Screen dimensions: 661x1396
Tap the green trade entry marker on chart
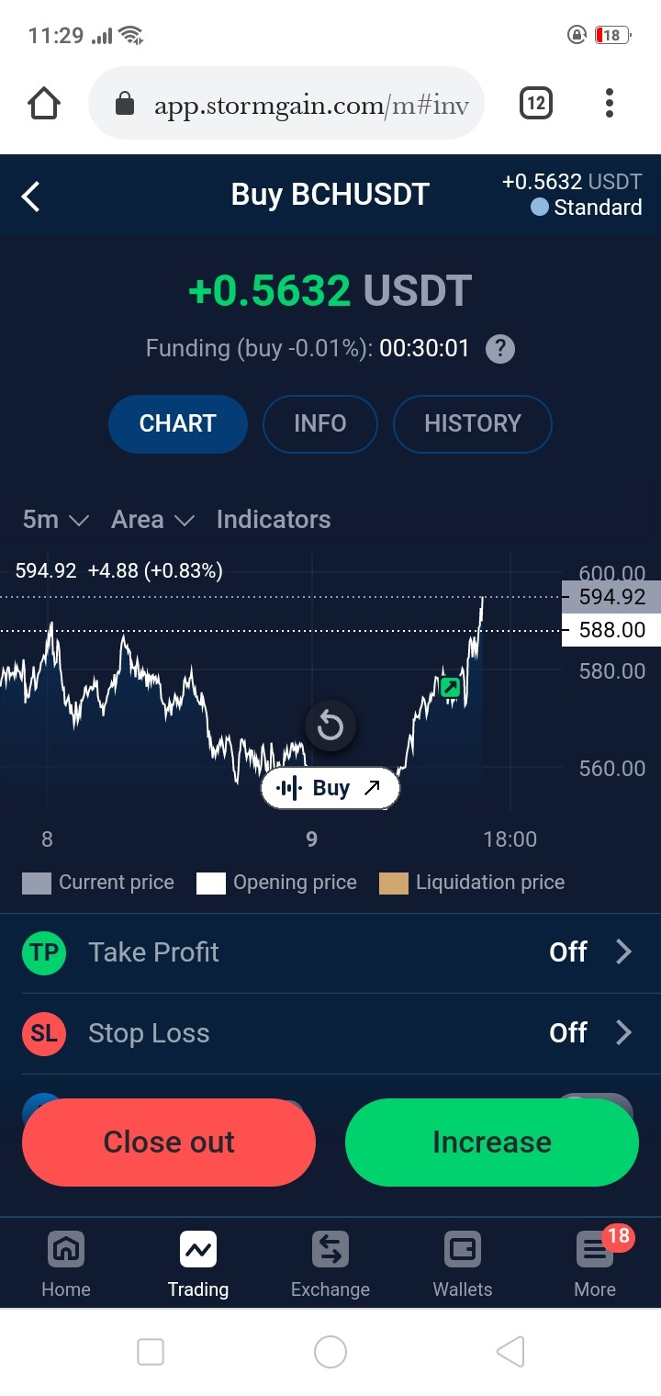(450, 687)
